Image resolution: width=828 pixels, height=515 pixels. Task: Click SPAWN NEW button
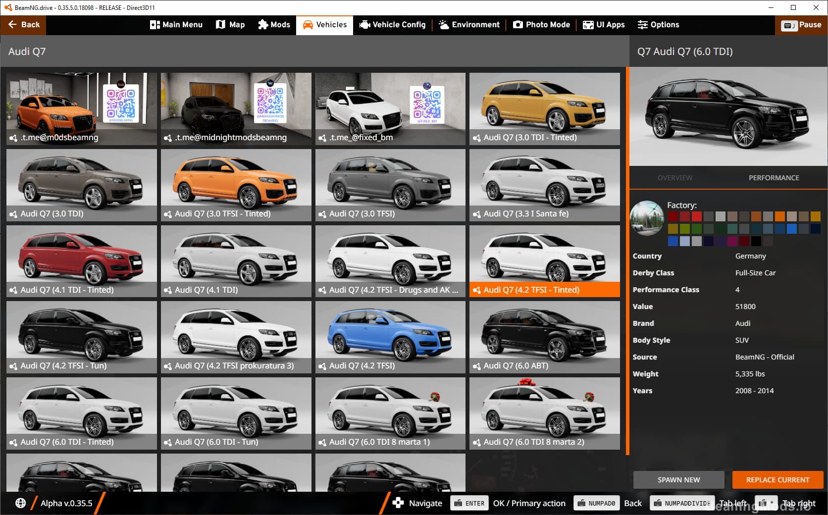tap(678, 480)
